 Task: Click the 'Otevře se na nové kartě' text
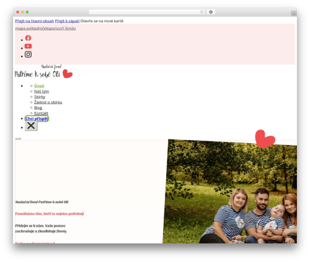click(102, 21)
